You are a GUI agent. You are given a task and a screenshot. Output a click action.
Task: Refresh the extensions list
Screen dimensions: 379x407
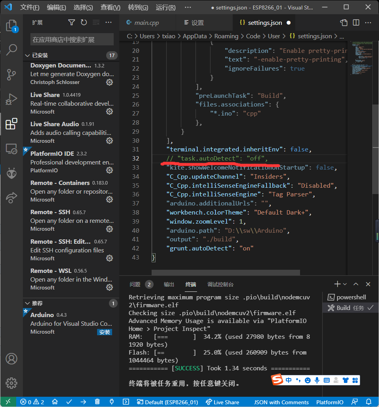(84, 23)
